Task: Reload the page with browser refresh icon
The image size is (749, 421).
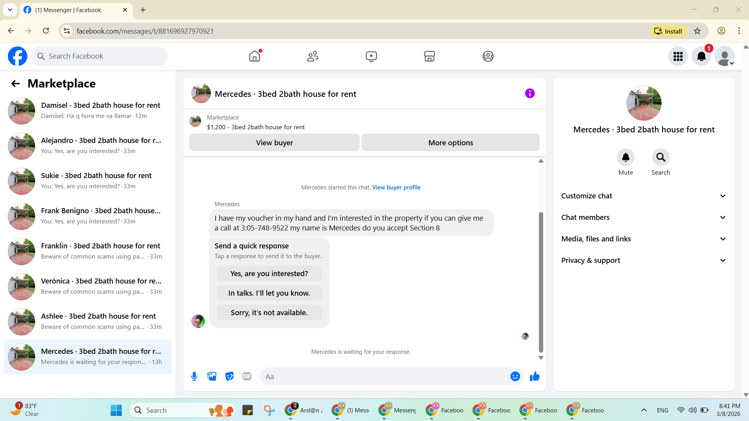Action: coord(46,31)
